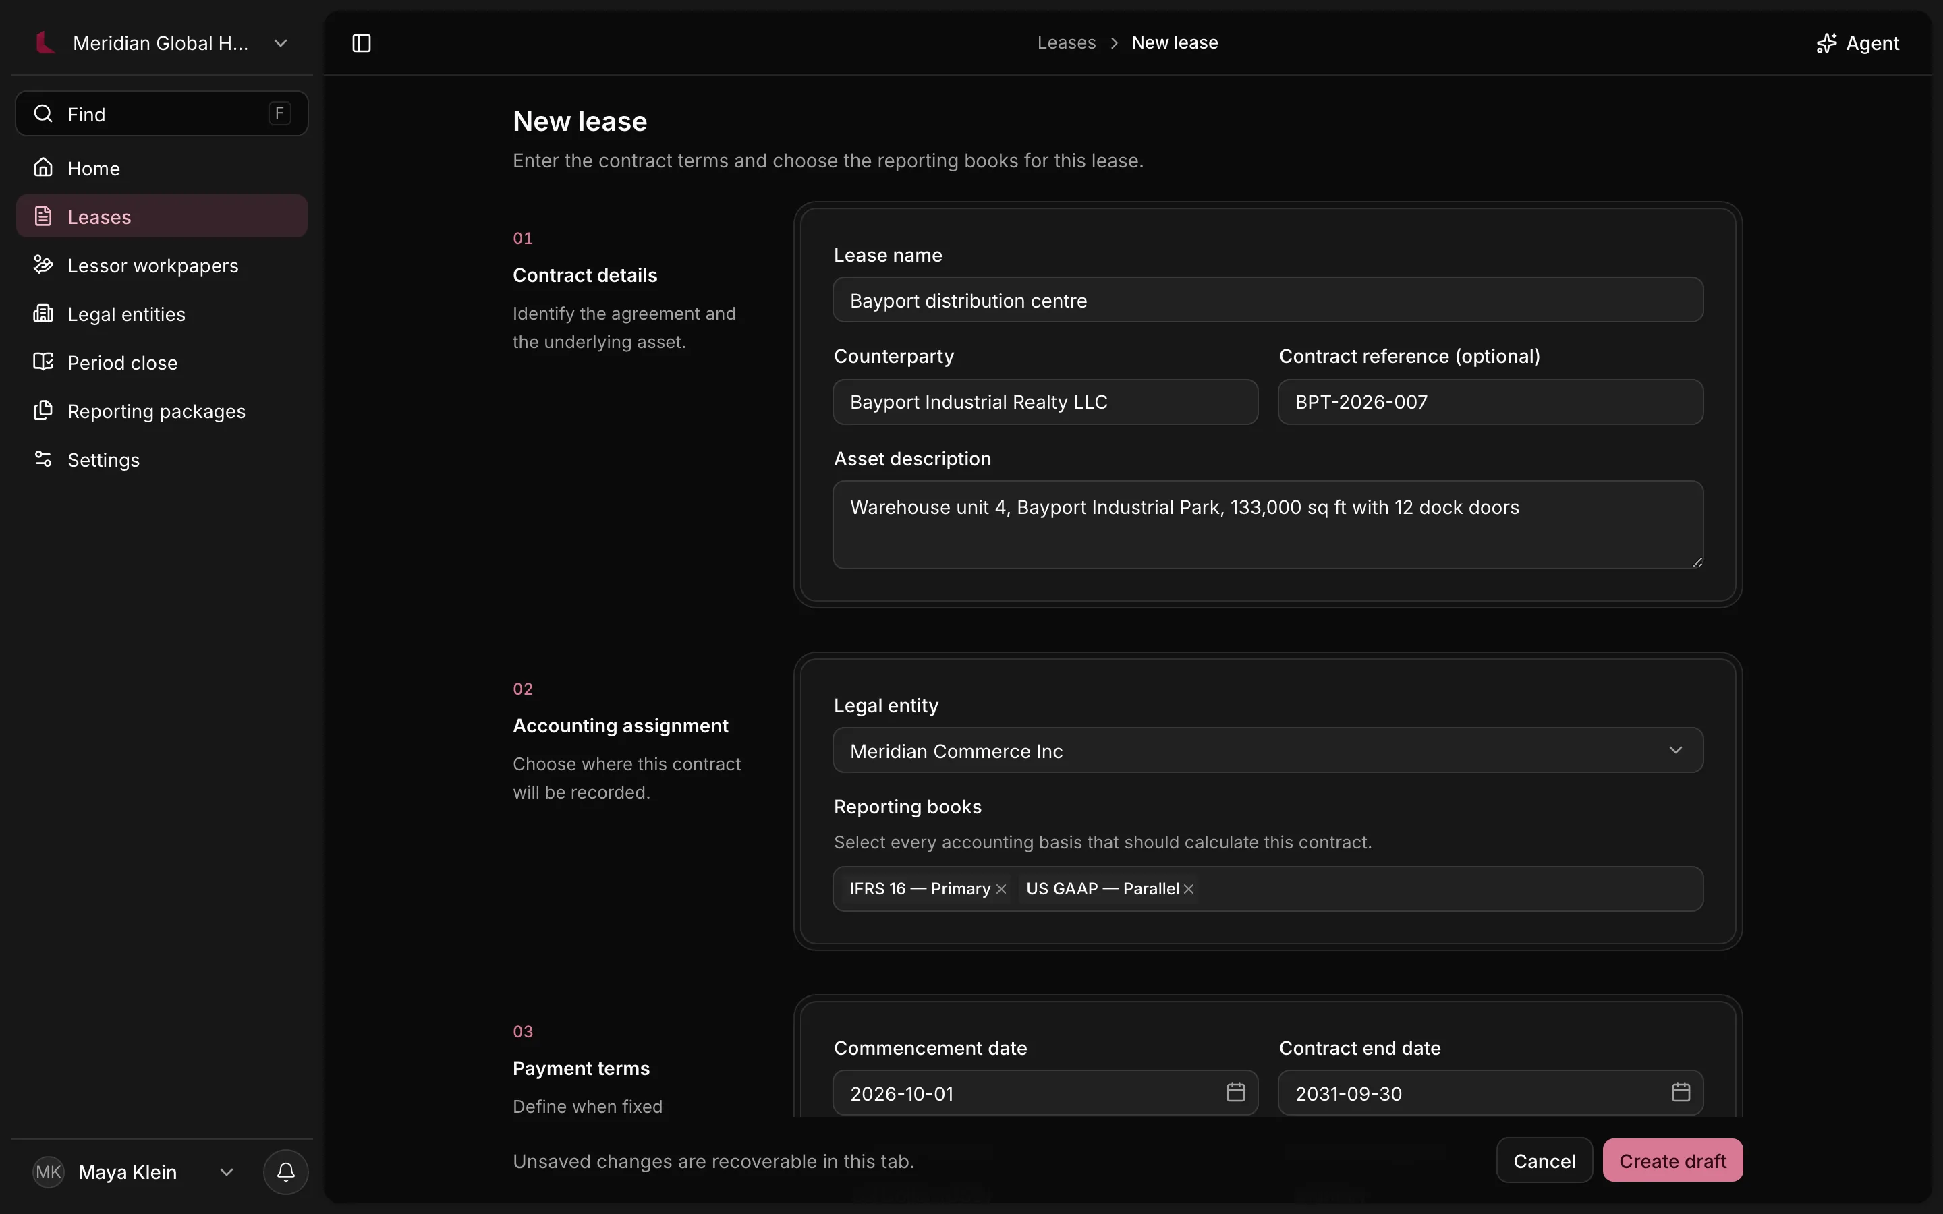The height and width of the screenshot is (1214, 1943).
Task: Click the Legal entities building icon
Action: 43,314
